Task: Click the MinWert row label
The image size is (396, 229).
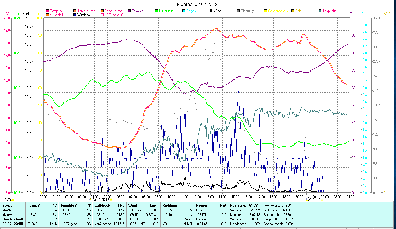Action: click(x=9, y=210)
